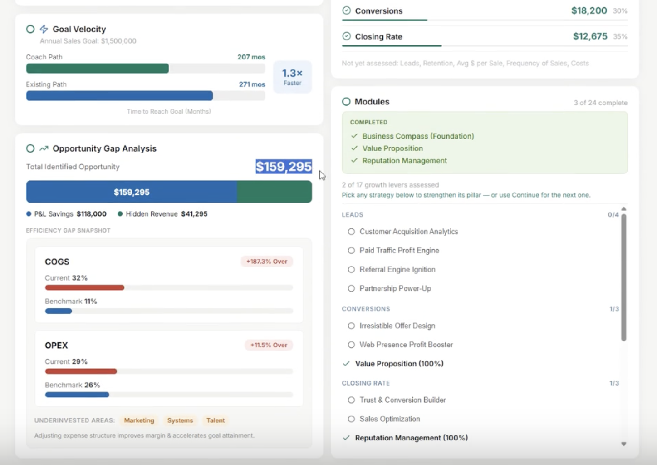Click the Closing Rate $12,675 amount

coord(590,36)
